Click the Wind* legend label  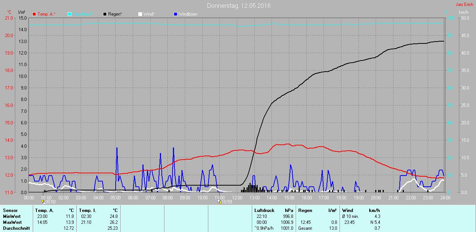pyautogui.click(x=149, y=14)
